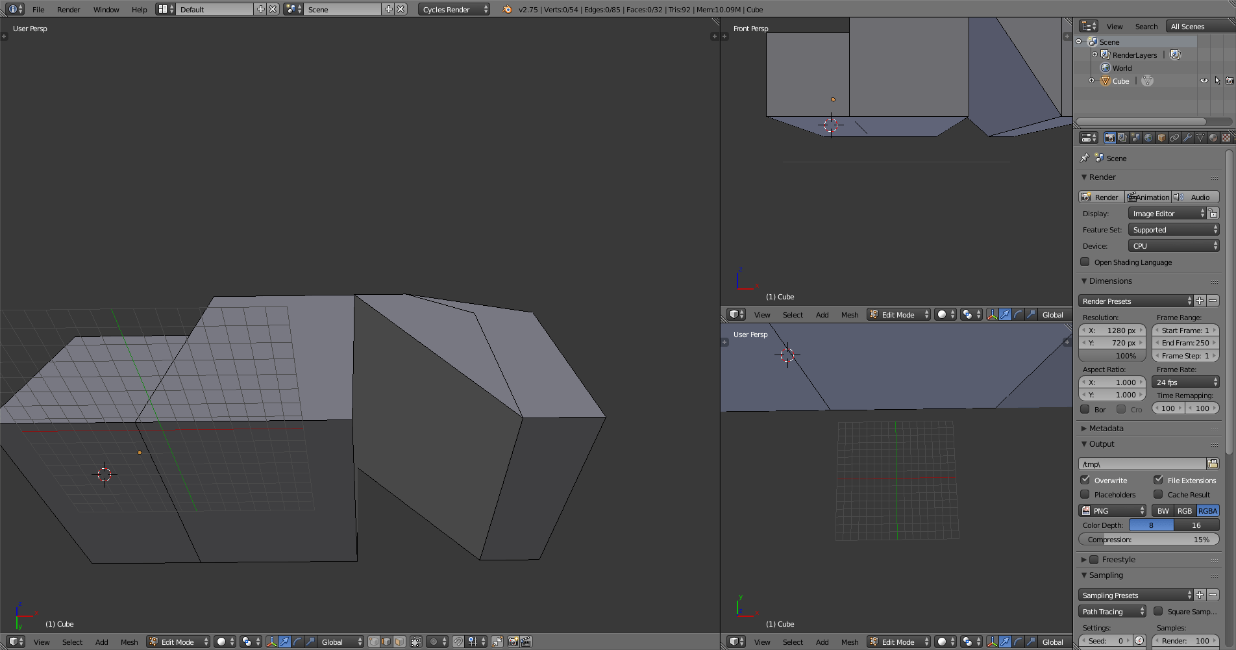Open the Cycles Render engine dropdown
Image resolution: width=1236 pixels, height=650 pixels.
pyautogui.click(x=454, y=9)
